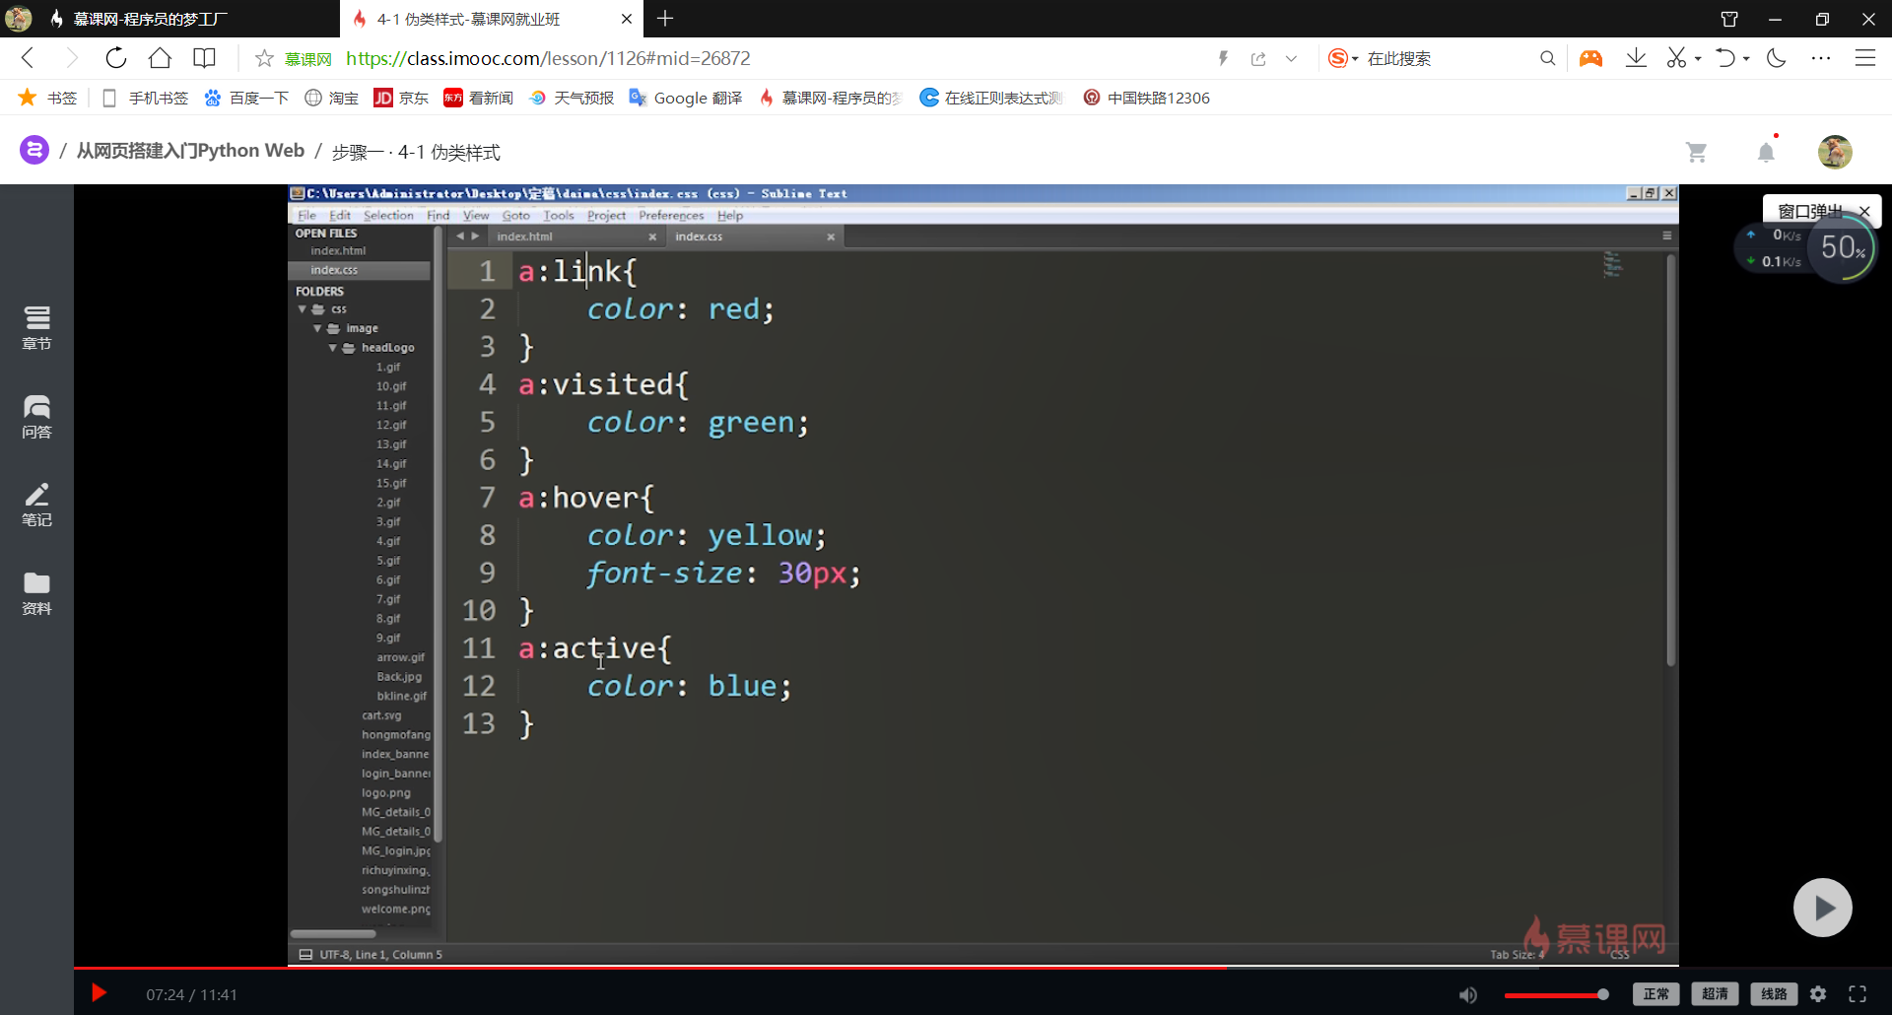Bookmark this page with the star

point(264,59)
